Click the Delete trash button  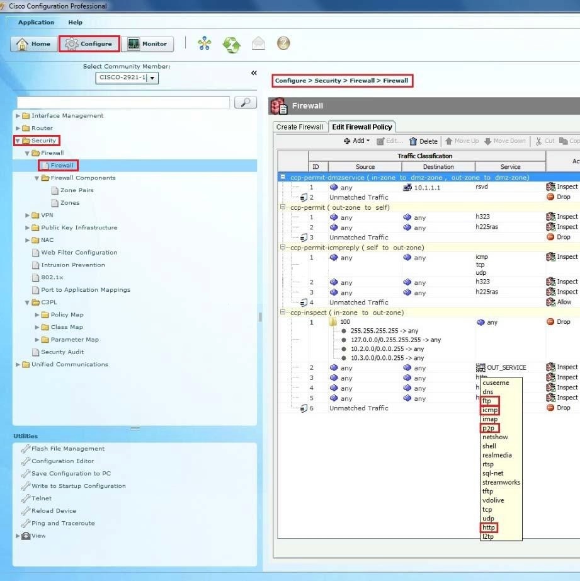[423, 141]
